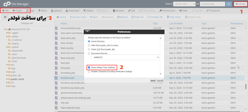Click the Restore toolbar item
Screen dimensions: 248x112
102,10
